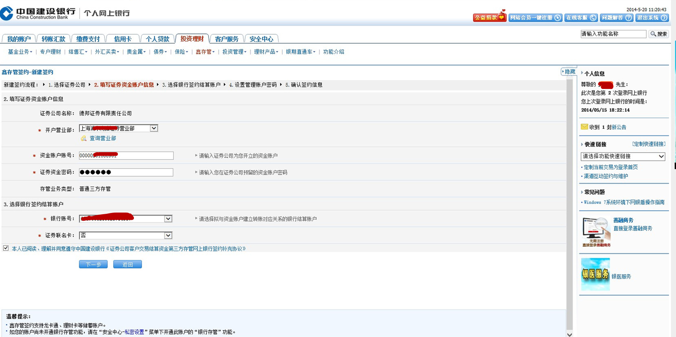Screen dimensions: 676x337
Task: Click scrollbar down arrow of main panel
Action: [570, 334]
